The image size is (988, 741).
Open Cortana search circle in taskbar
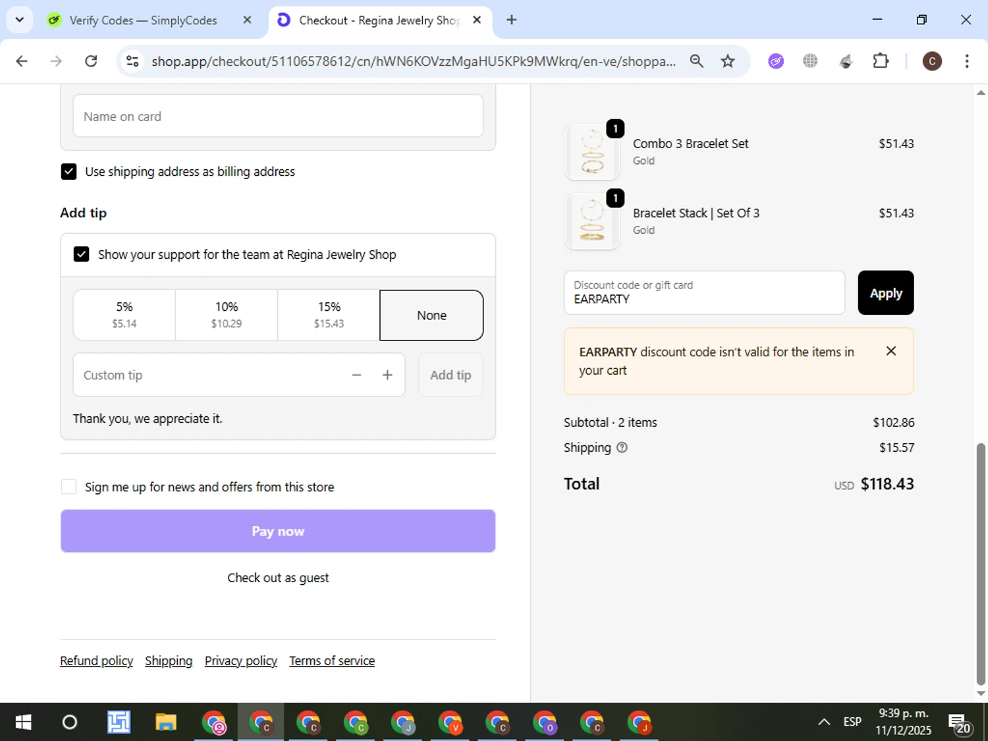pyautogui.click(x=69, y=722)
